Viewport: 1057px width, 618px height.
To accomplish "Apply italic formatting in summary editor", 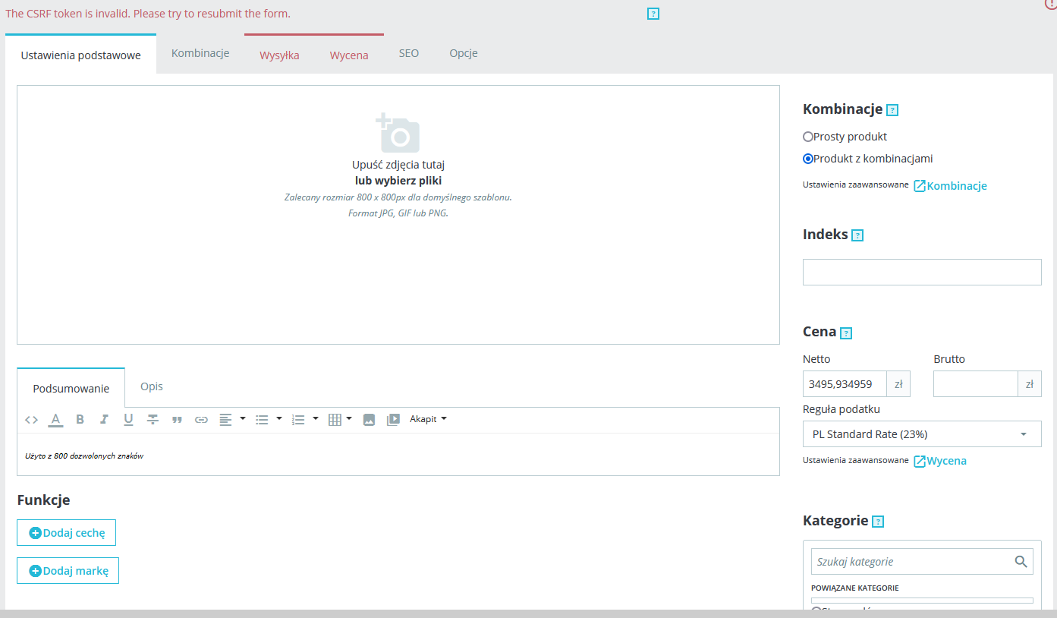I will 104,419.
